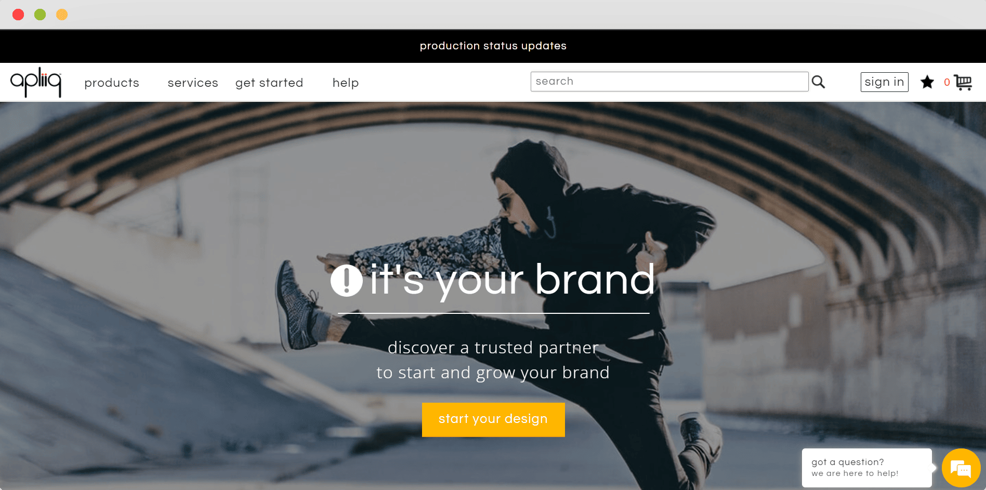
Task: Open the products menu
Action: click(x=112, y=83)
